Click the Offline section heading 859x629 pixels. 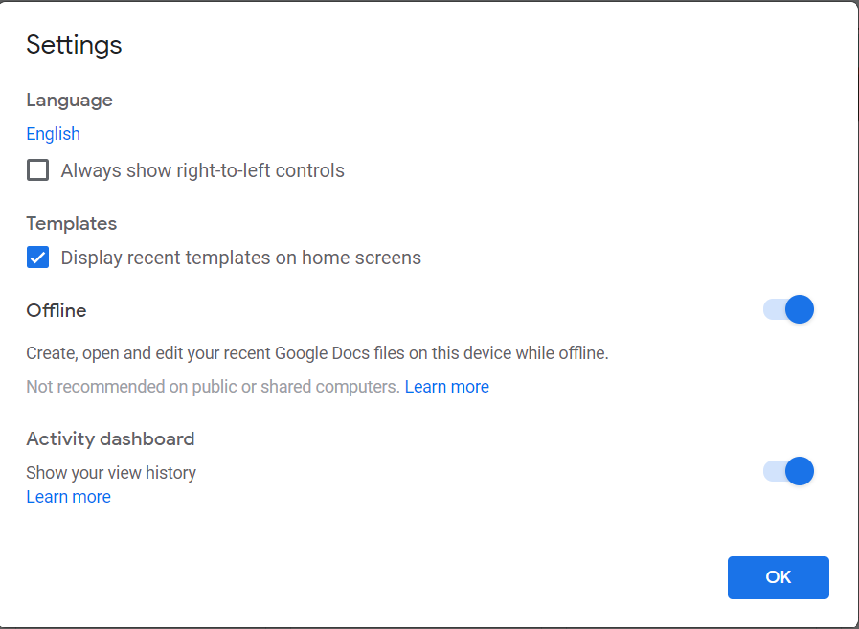click(56, 310)
